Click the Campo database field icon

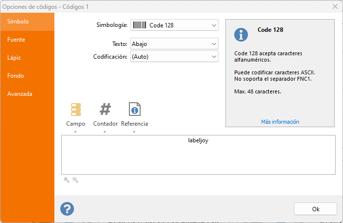point(75,110)
